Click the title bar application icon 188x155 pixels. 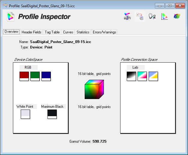tap(5, 5)
